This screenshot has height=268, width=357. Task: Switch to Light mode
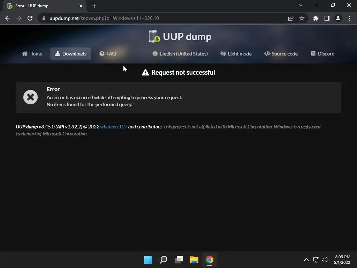pos(236,54)
